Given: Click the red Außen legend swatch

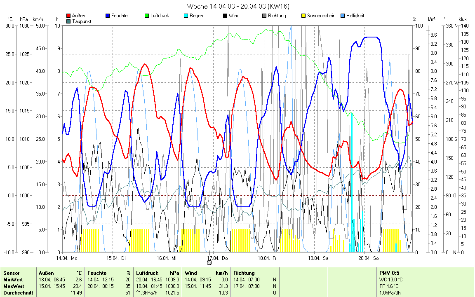Looking at the screenshot, I should pos(68,16).
